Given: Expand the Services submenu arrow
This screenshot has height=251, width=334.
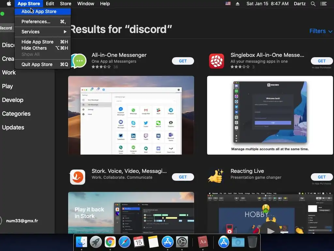Looking at the screenshot, I should 65,32.
